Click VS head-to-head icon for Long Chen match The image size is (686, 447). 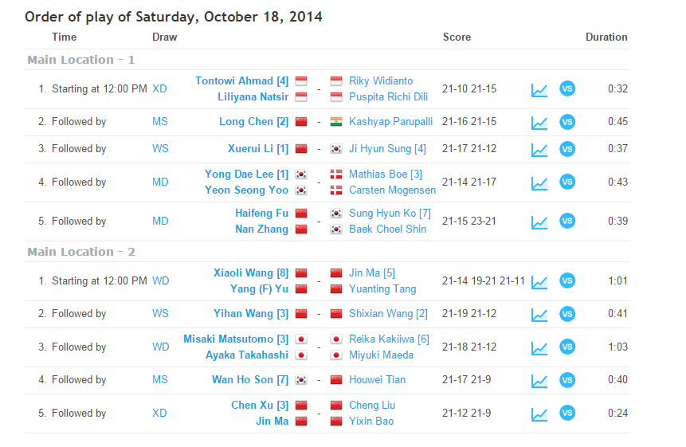tap(567, 122)
